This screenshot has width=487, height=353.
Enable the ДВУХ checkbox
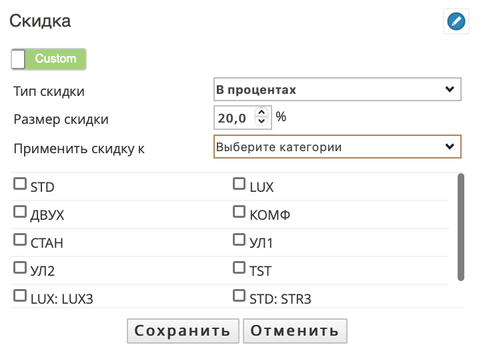click(20, 212)
